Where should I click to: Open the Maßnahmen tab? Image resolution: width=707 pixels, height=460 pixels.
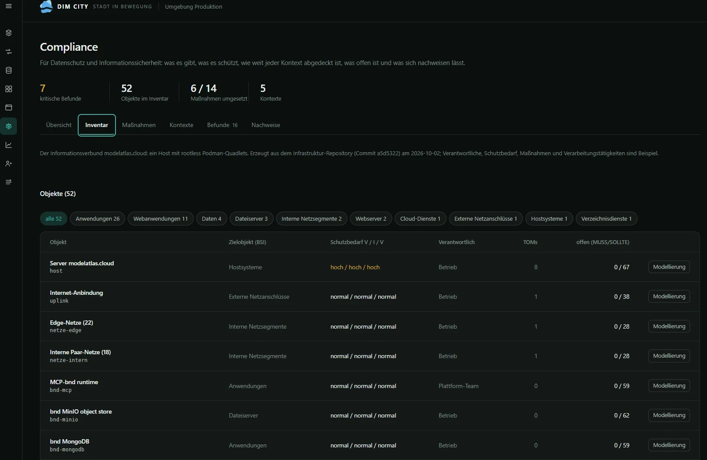coord(139,125)
